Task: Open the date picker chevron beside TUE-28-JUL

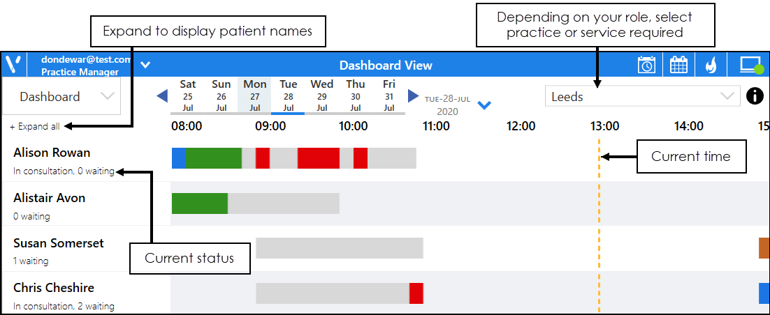Action: point(484,105)
